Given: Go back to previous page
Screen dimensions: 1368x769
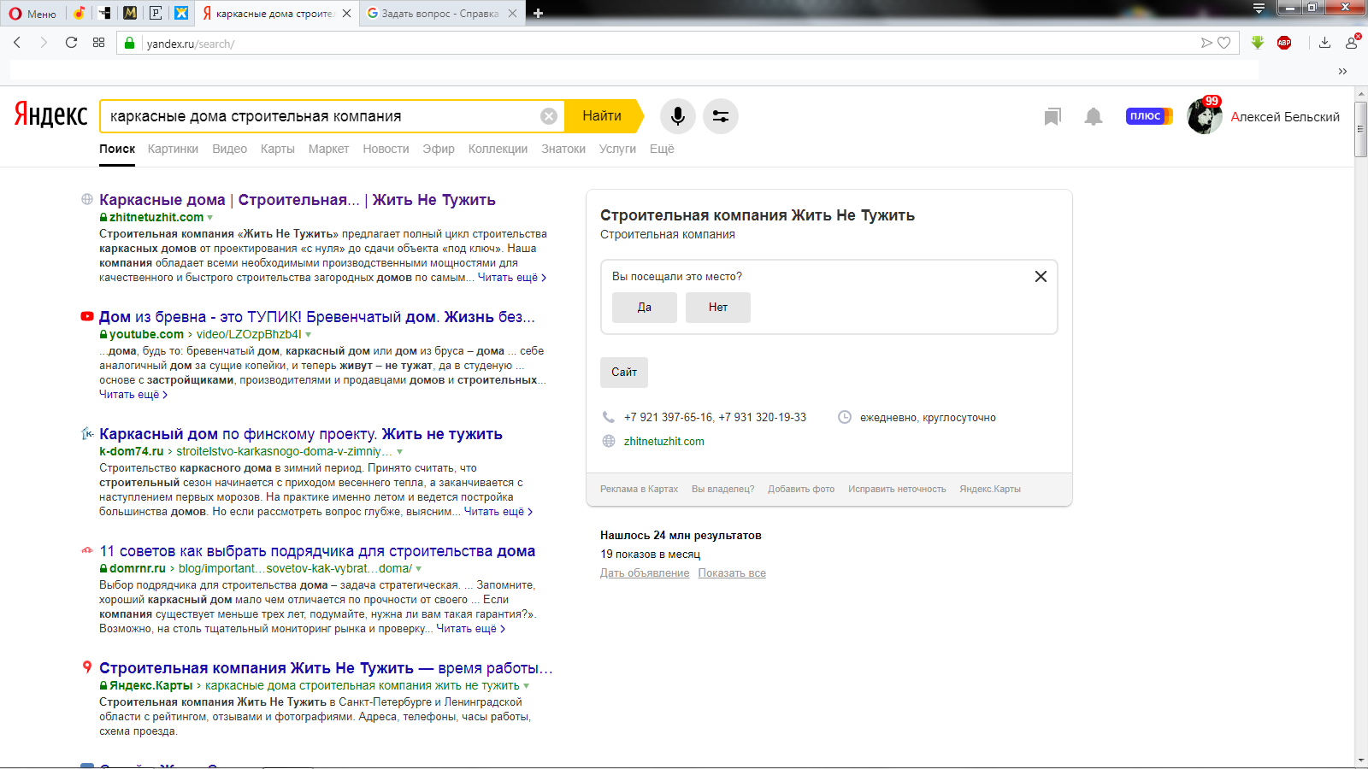Looking at the screenshot, I should pyautogui.click(x=17, y=43).
